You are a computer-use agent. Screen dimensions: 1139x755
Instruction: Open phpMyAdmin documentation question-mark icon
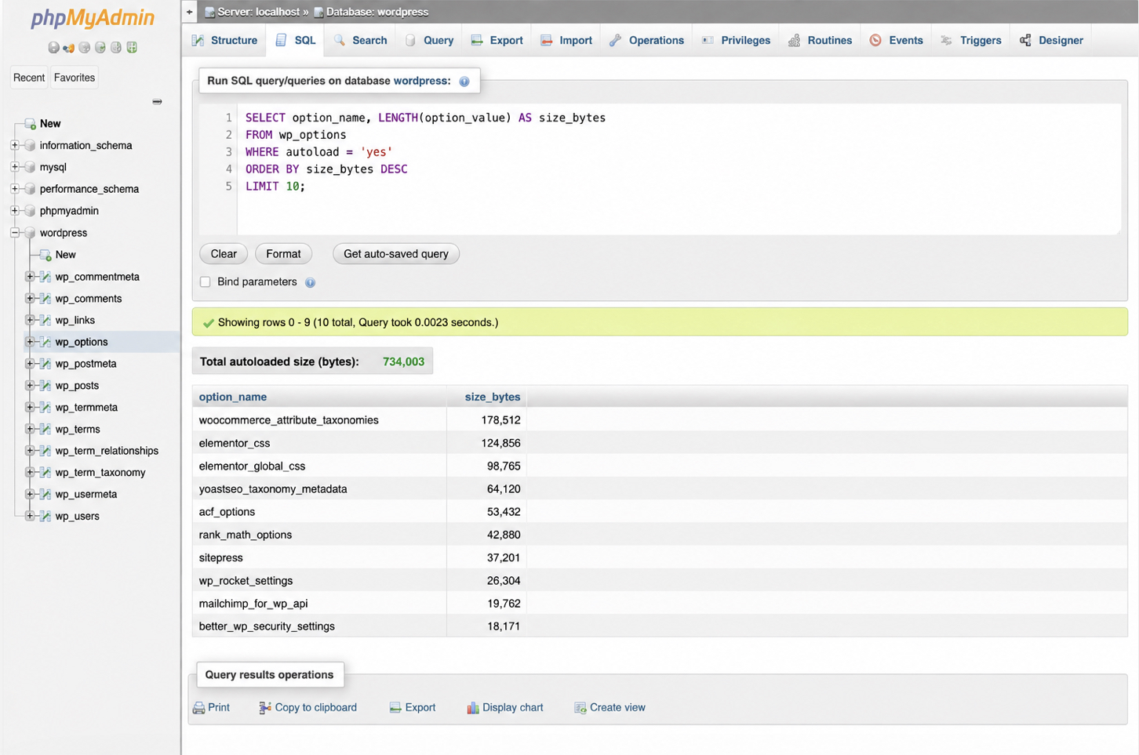pos(85,47)
